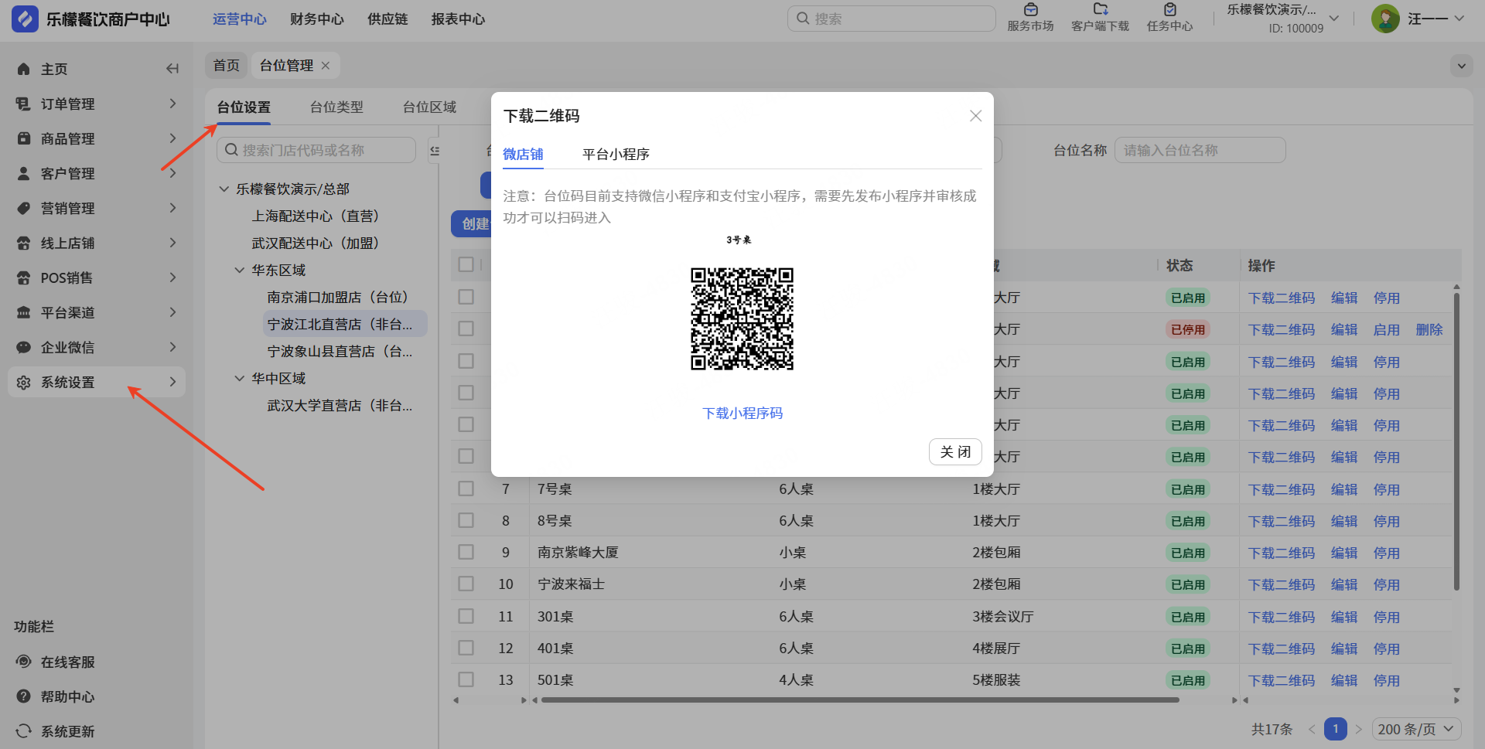Click the 平台渠道 icon
1485x749 pixels.
tap(24, 312)
